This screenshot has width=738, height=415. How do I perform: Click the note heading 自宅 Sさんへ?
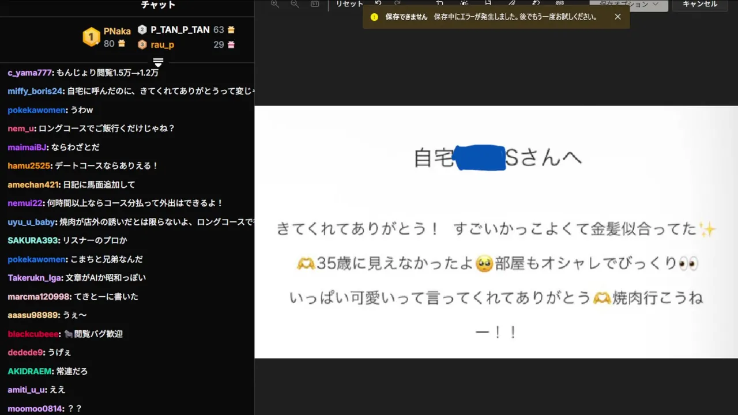pos(498,158)
